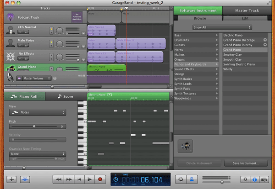Open the Quantize Note Timing dropdown
Viewport: 275px width, 189px height.
point(38,154)
